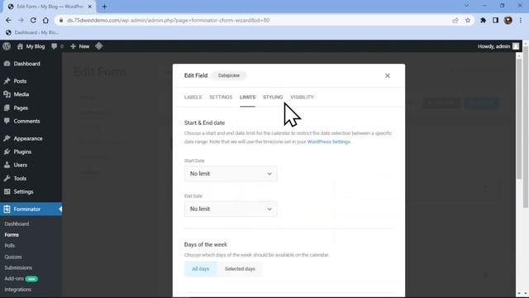Click the Settings icon in sidebar
Image resolution: width=529 pixels, height=298 pixels.
coord(7,191)
